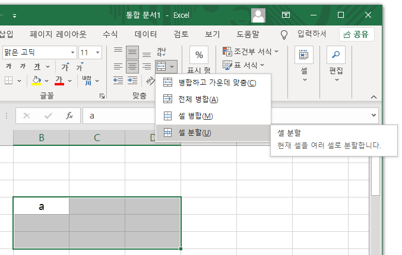Click the decrease font size icon

(80, 67)
